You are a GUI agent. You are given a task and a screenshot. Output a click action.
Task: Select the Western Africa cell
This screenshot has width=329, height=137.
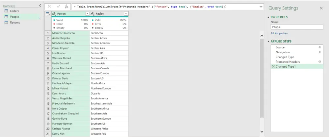tap(109, 128)
